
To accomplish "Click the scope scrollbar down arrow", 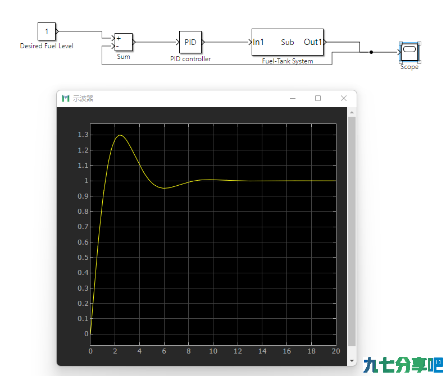I will 352,361.
